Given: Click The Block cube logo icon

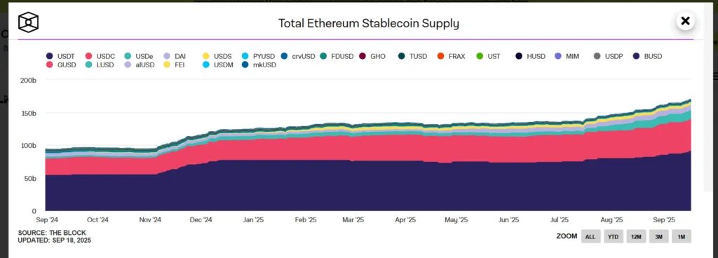Looking at the screenshot, I should coord(28,22).
